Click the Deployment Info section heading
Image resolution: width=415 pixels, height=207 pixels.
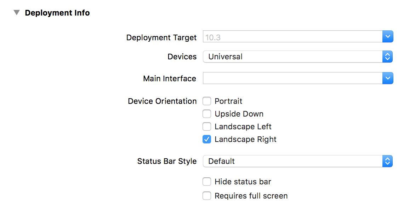tap(57, 13)
